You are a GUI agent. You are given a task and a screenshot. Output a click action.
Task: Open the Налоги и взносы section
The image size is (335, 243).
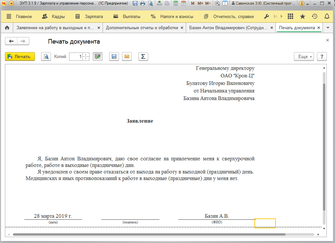(x=172, y=17)
